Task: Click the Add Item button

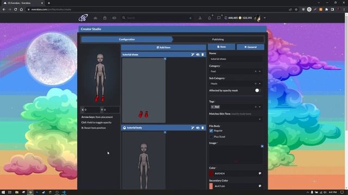Action: (164, 47)
